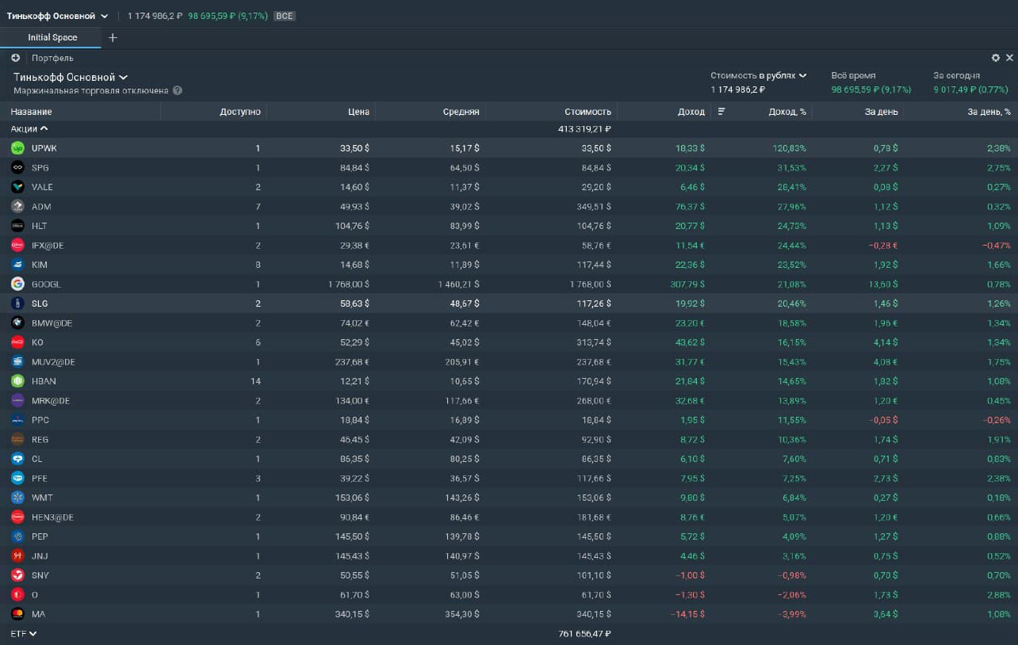The image size is (1018, 645).
Task: Click the VALE company logo icon
Action: (x=17, y=187)
